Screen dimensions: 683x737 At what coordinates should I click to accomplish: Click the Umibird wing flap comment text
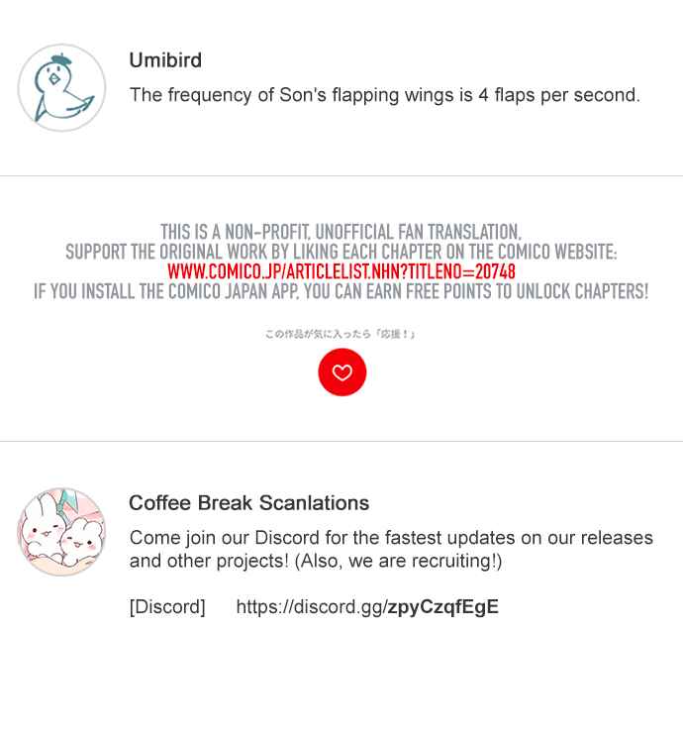point(385,95)
